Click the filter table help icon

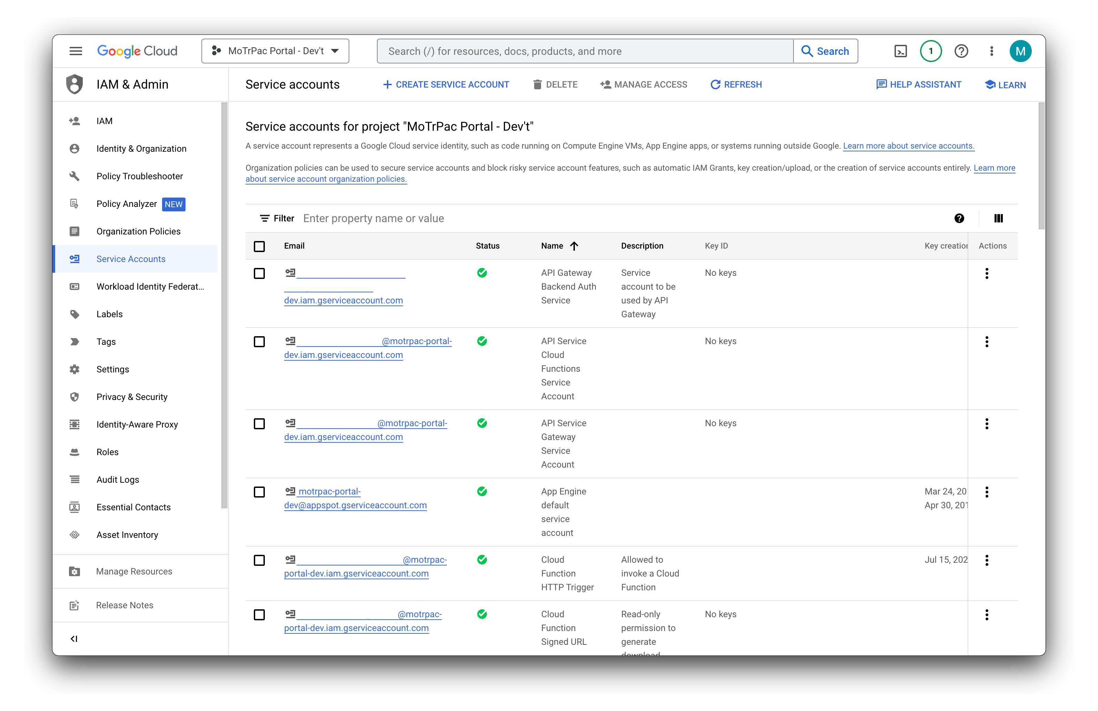click(959, 218)
